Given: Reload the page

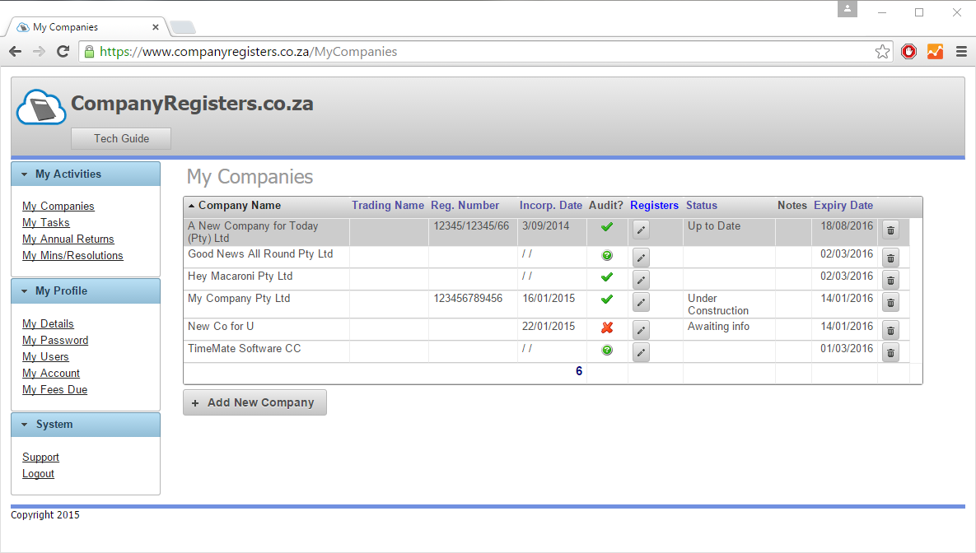Looking at the screenshot, I should [x=63, y=52].
